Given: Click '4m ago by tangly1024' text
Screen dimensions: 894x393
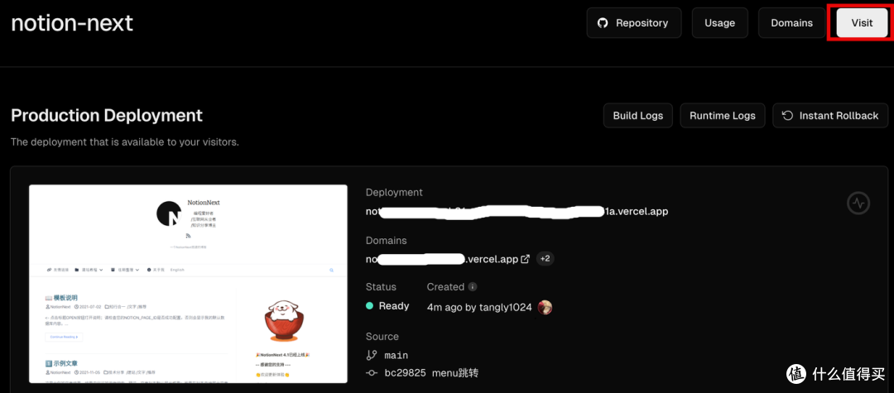Looking at the screenshot, I should (479, 308).
